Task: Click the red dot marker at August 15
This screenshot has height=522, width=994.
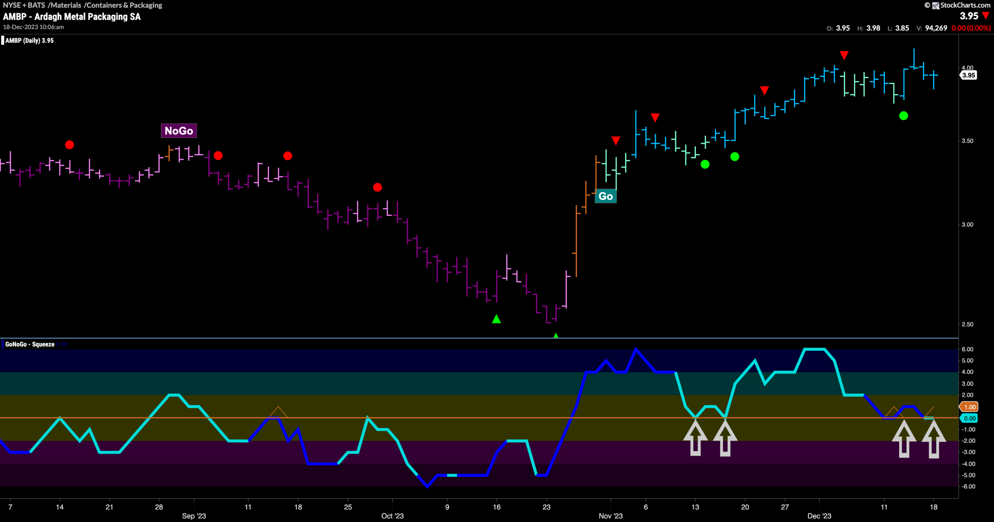Action: point(70,145)
